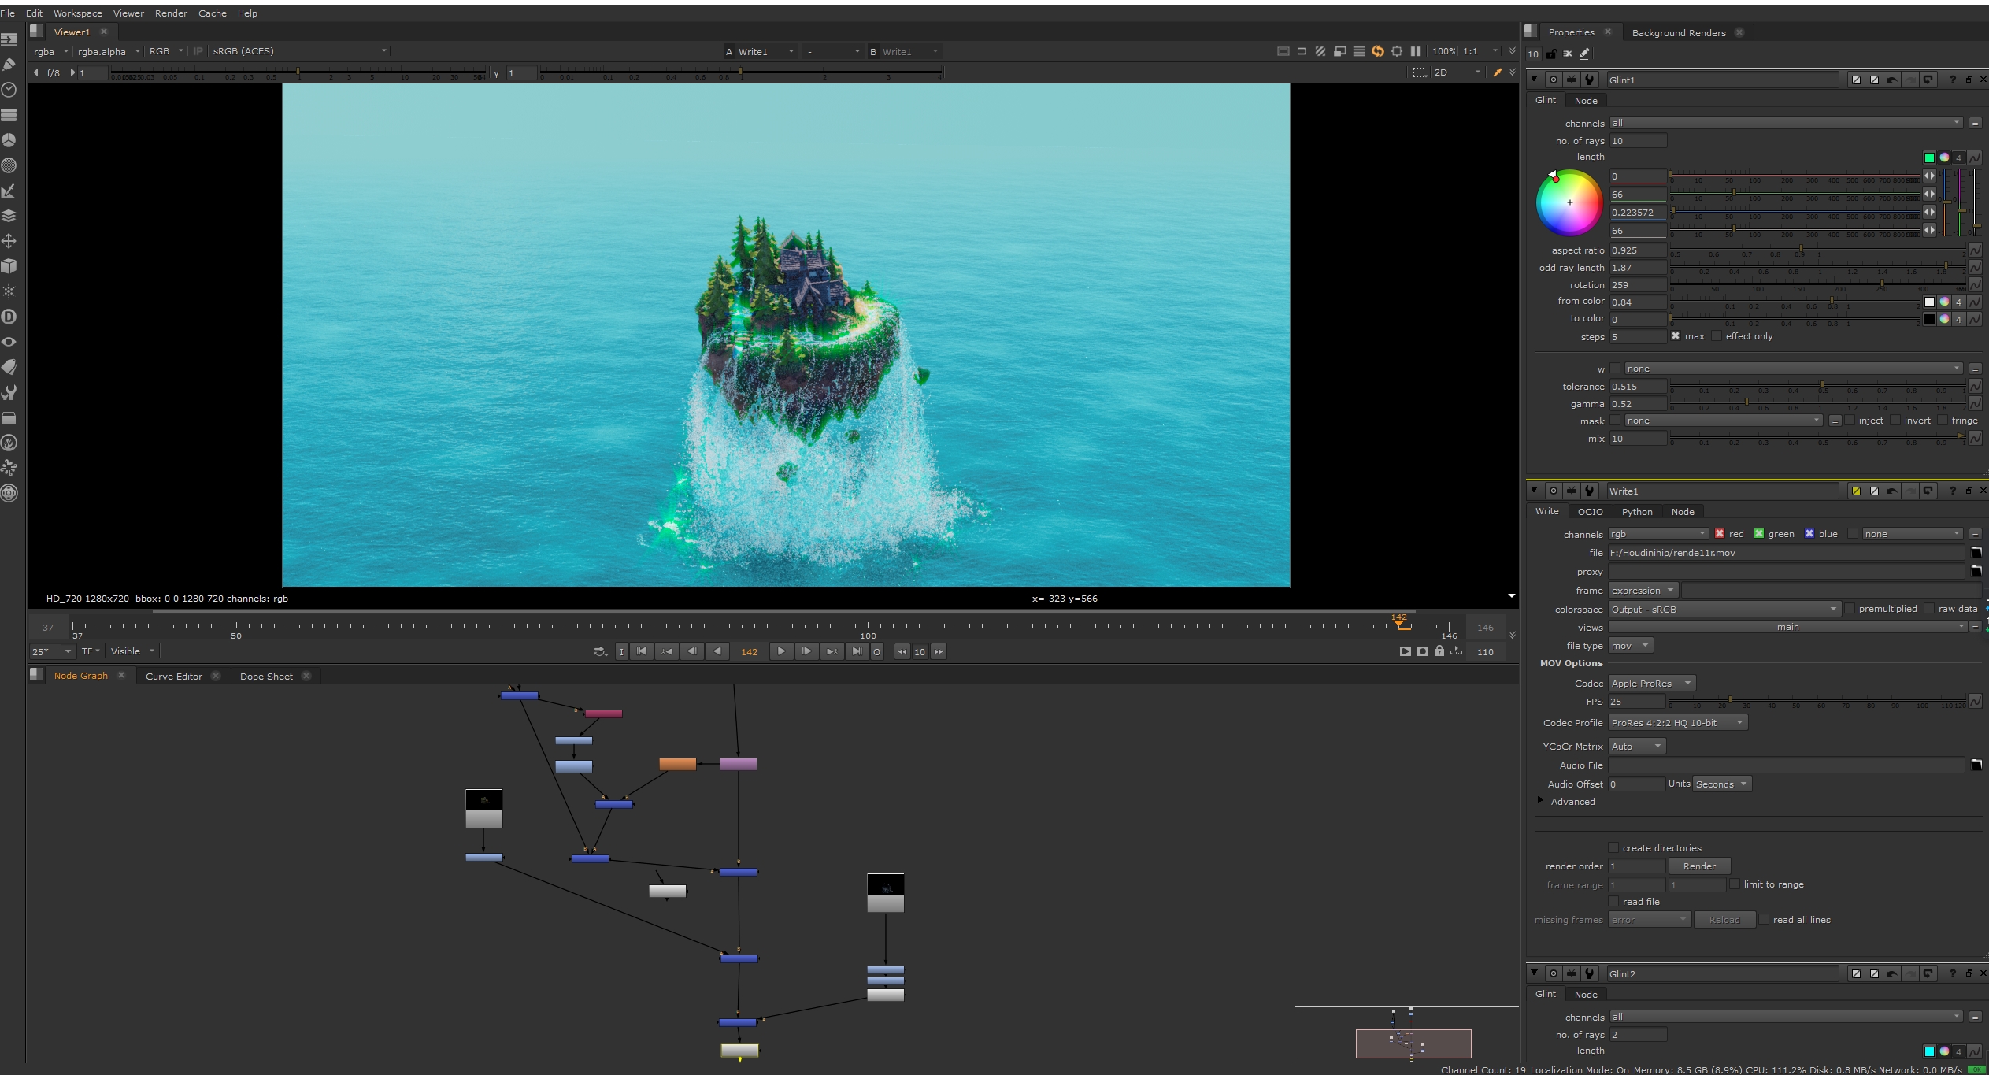Image resolution: width=1989 pixels, height=1075 pixels.
Task: Select the Draw nodes icon in the toolbar
Action: (x=9, y=63)
